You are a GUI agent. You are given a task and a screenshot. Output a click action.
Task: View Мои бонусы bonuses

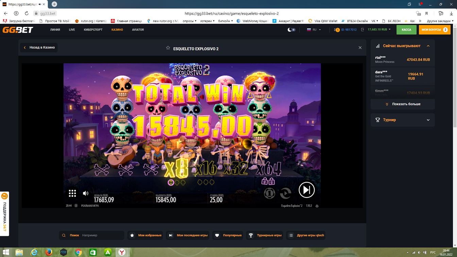point(435,30)
